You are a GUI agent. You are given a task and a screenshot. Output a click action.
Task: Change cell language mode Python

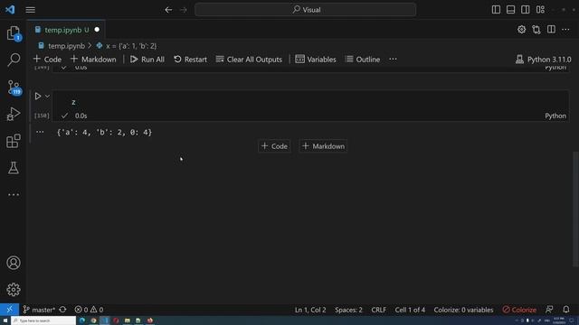click(555, 116)
